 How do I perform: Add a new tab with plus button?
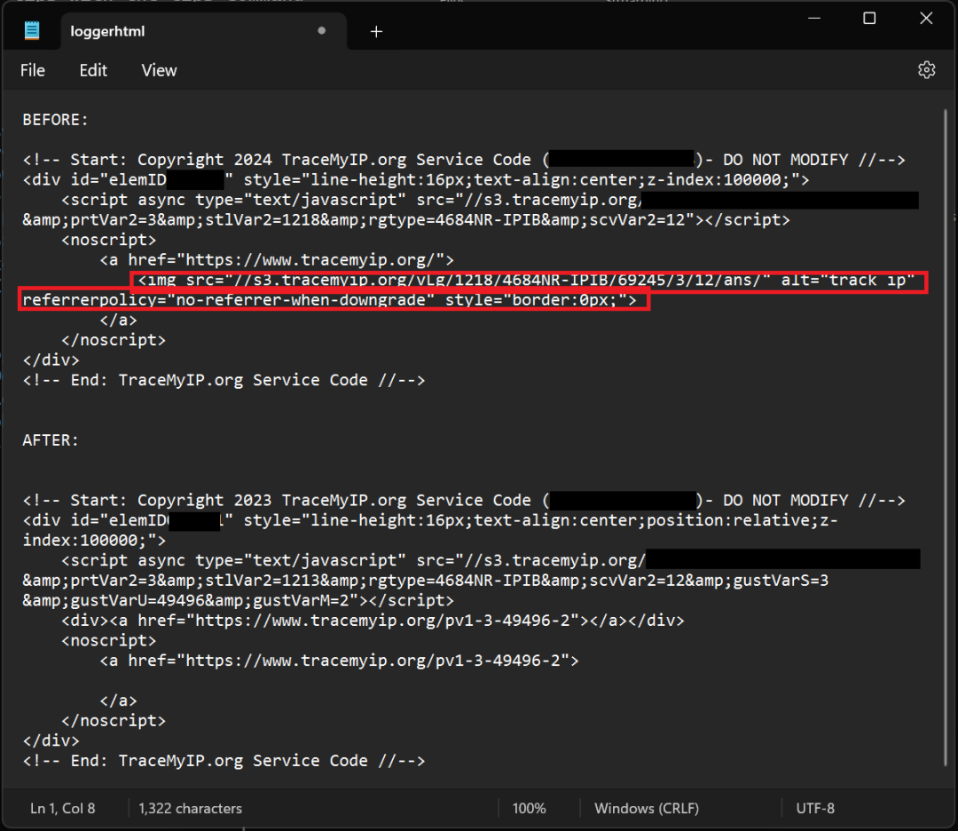click(x=376, y=32)
